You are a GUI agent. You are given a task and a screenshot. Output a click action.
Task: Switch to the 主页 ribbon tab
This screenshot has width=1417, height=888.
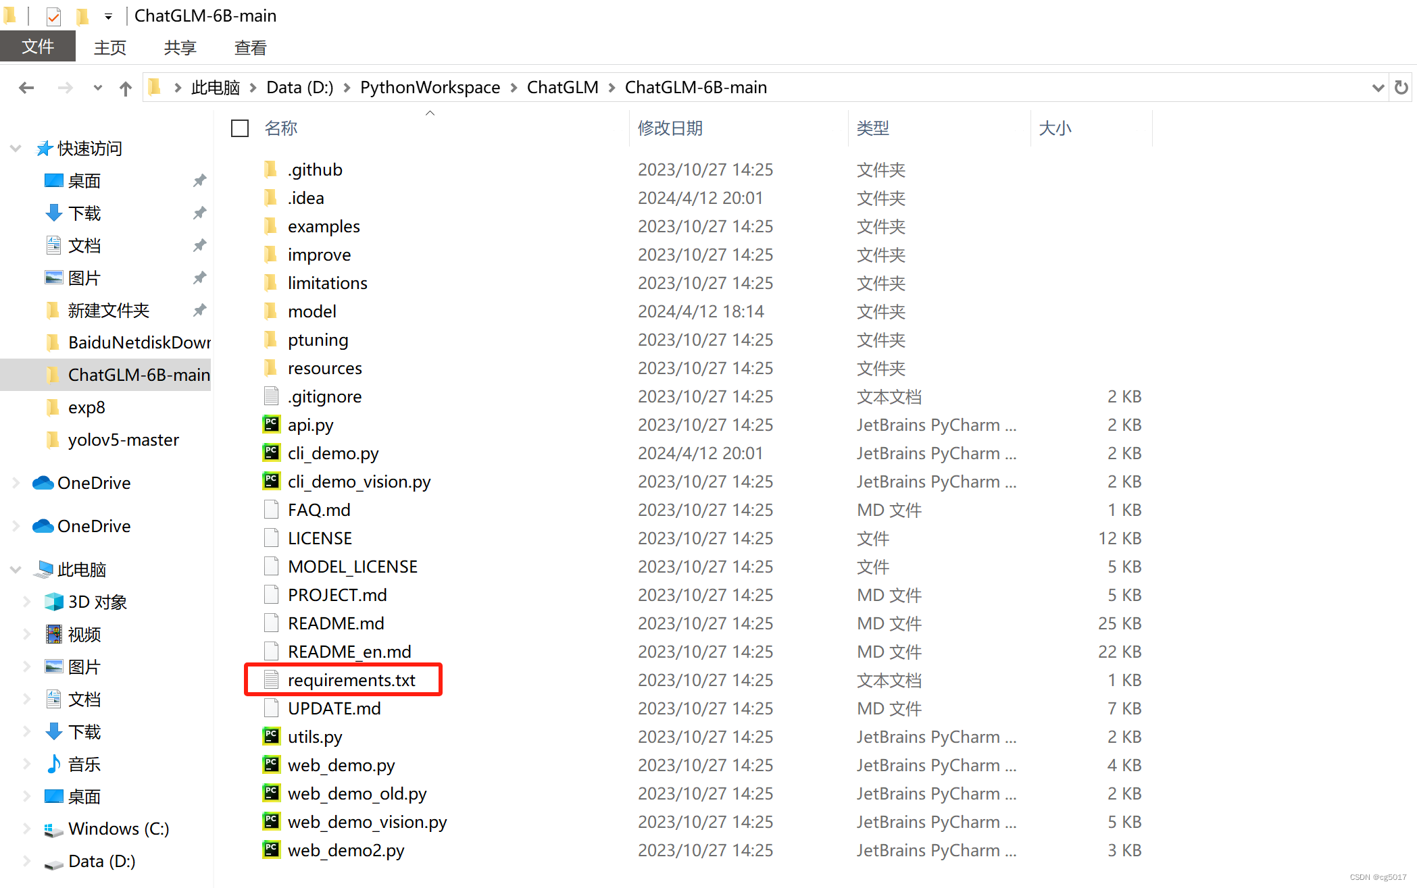pos(110,47)
